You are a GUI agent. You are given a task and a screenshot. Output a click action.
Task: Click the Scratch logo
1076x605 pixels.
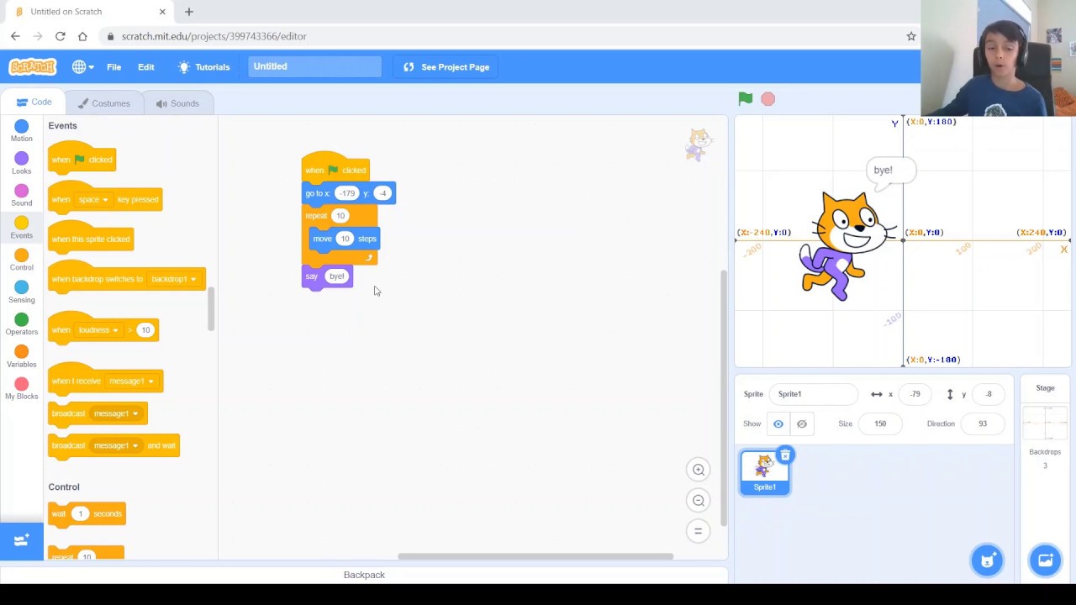tap(32, 66)
